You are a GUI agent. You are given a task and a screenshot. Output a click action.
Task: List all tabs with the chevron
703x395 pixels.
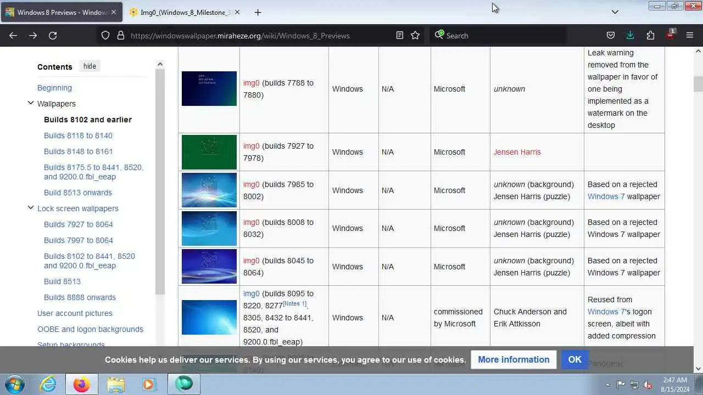[615, 12]
